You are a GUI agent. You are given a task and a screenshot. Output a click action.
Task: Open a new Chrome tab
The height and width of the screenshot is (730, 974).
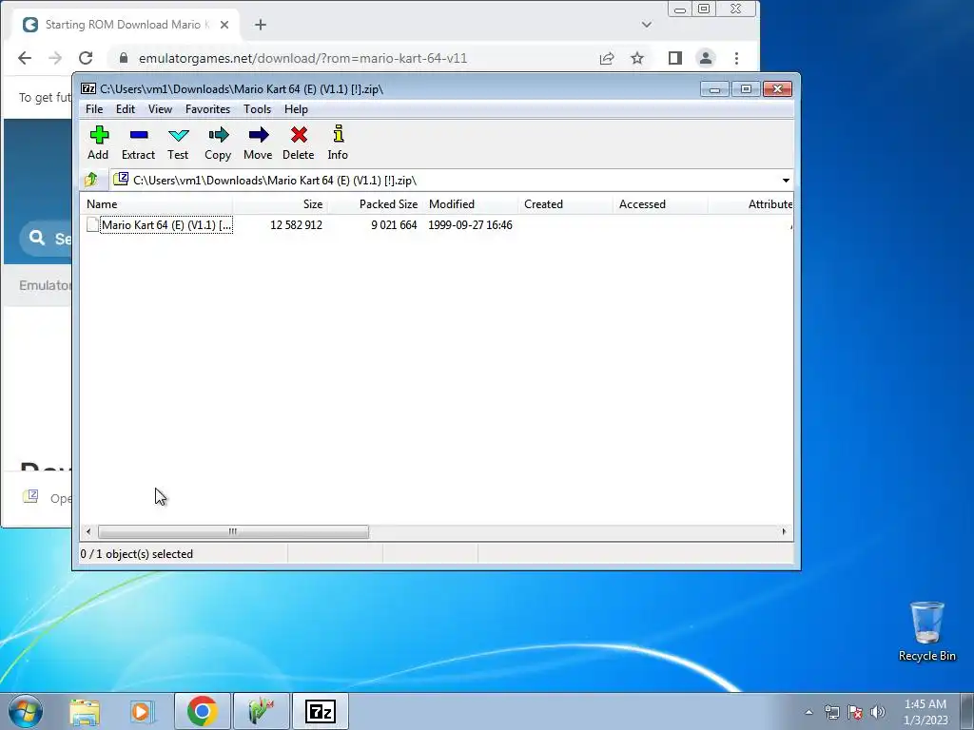[x=261, y=25]
